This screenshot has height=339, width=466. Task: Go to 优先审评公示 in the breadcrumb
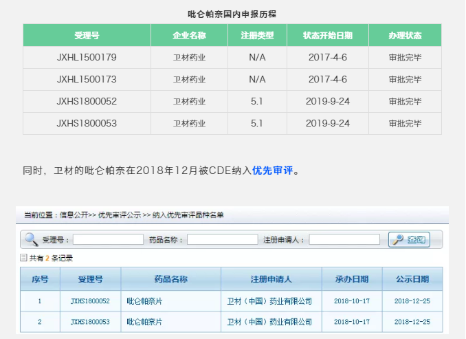coord(120,215)
